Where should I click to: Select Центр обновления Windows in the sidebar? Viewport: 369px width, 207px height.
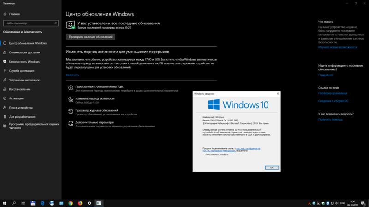(28, 43)
